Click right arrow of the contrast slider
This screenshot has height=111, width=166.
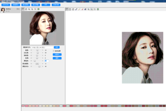(43, 53)
